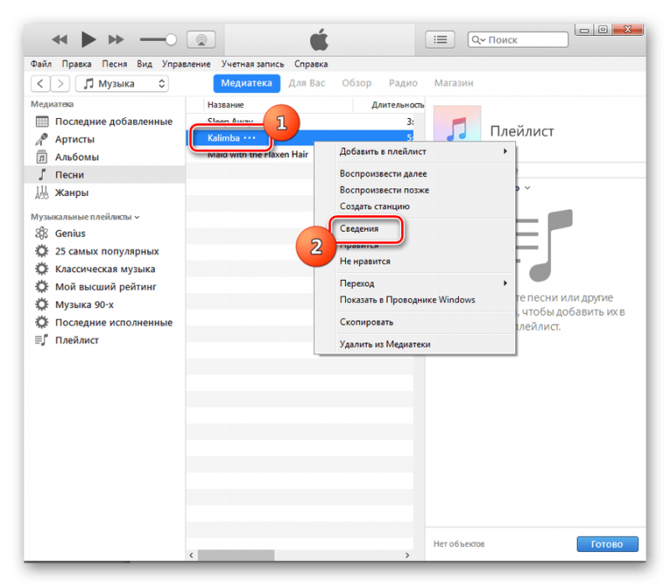670x587 pixels.
Task: Select Albums in the library sidebar
Action: pyautogui.click(x=76, y=157)
